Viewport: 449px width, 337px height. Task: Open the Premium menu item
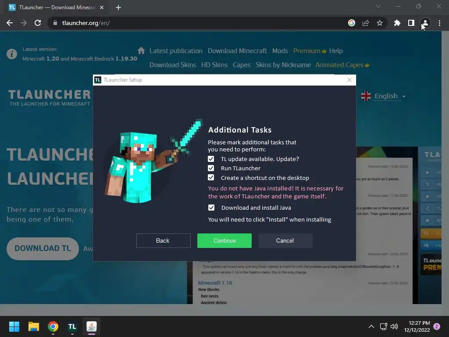[310, 51]
